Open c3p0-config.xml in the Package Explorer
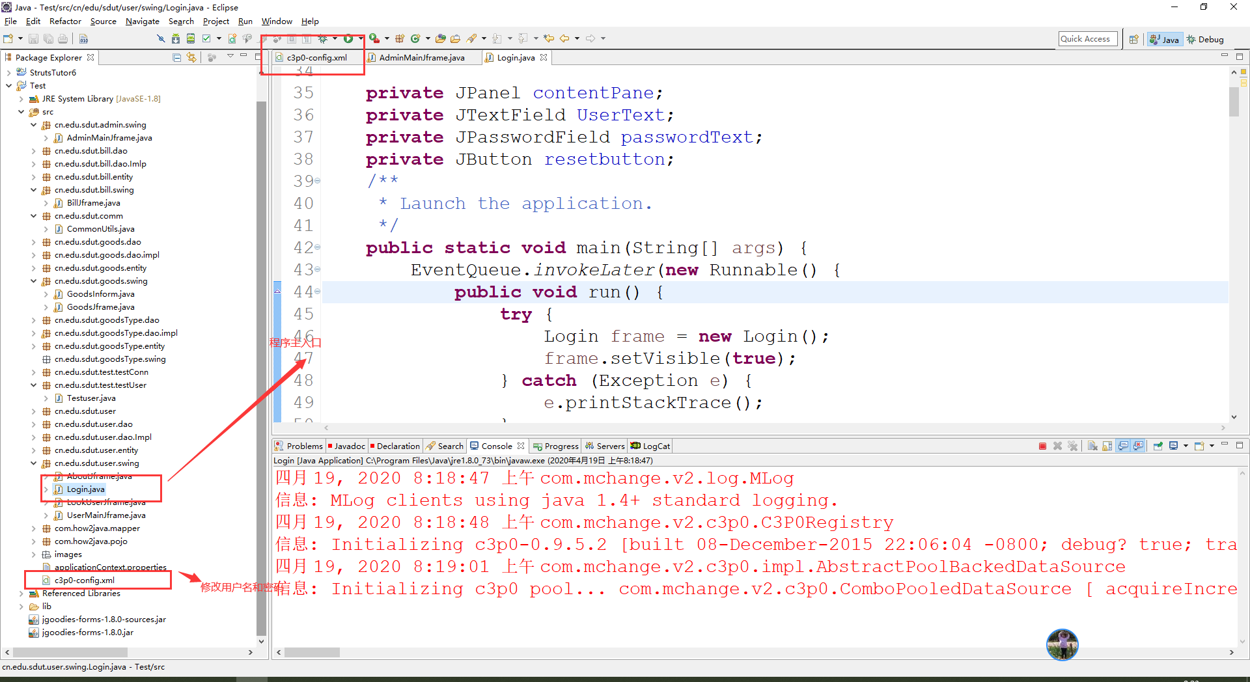The width and height of the screenshot is (1250, 682). click(x=85, y=580)
